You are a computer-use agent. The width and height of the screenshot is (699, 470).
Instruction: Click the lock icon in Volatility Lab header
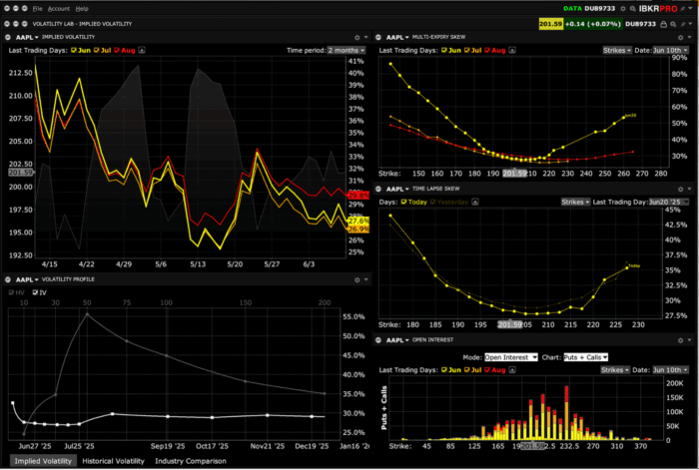tap(664, 24)
